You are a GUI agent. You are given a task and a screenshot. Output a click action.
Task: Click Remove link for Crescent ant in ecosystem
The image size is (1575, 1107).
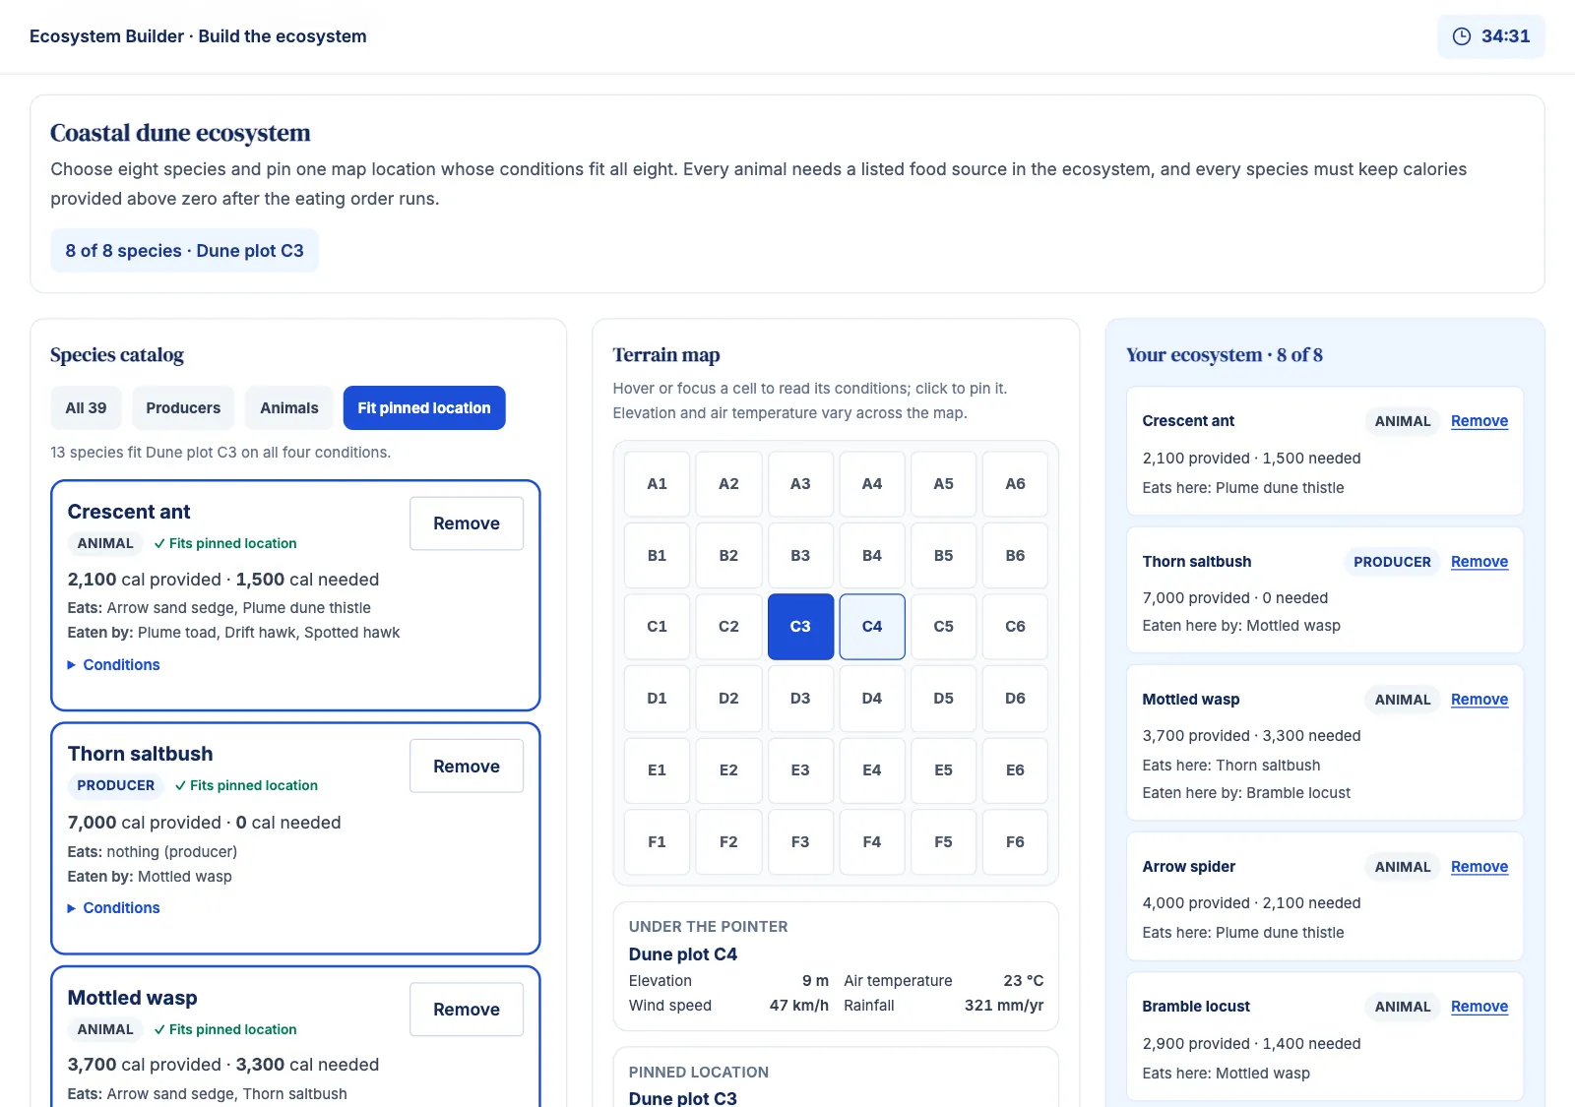pos(1480,421)
